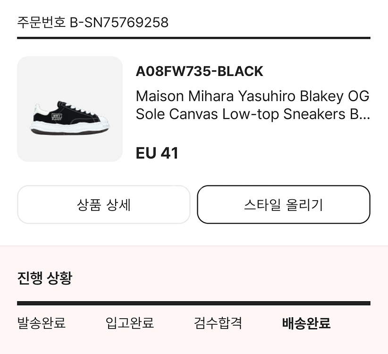Select the 검수합격 progress step

[x=218, y=323]
